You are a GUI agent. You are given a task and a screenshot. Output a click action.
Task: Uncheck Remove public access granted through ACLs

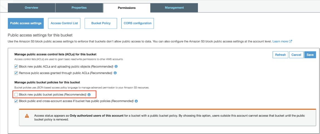pos(16,73)
